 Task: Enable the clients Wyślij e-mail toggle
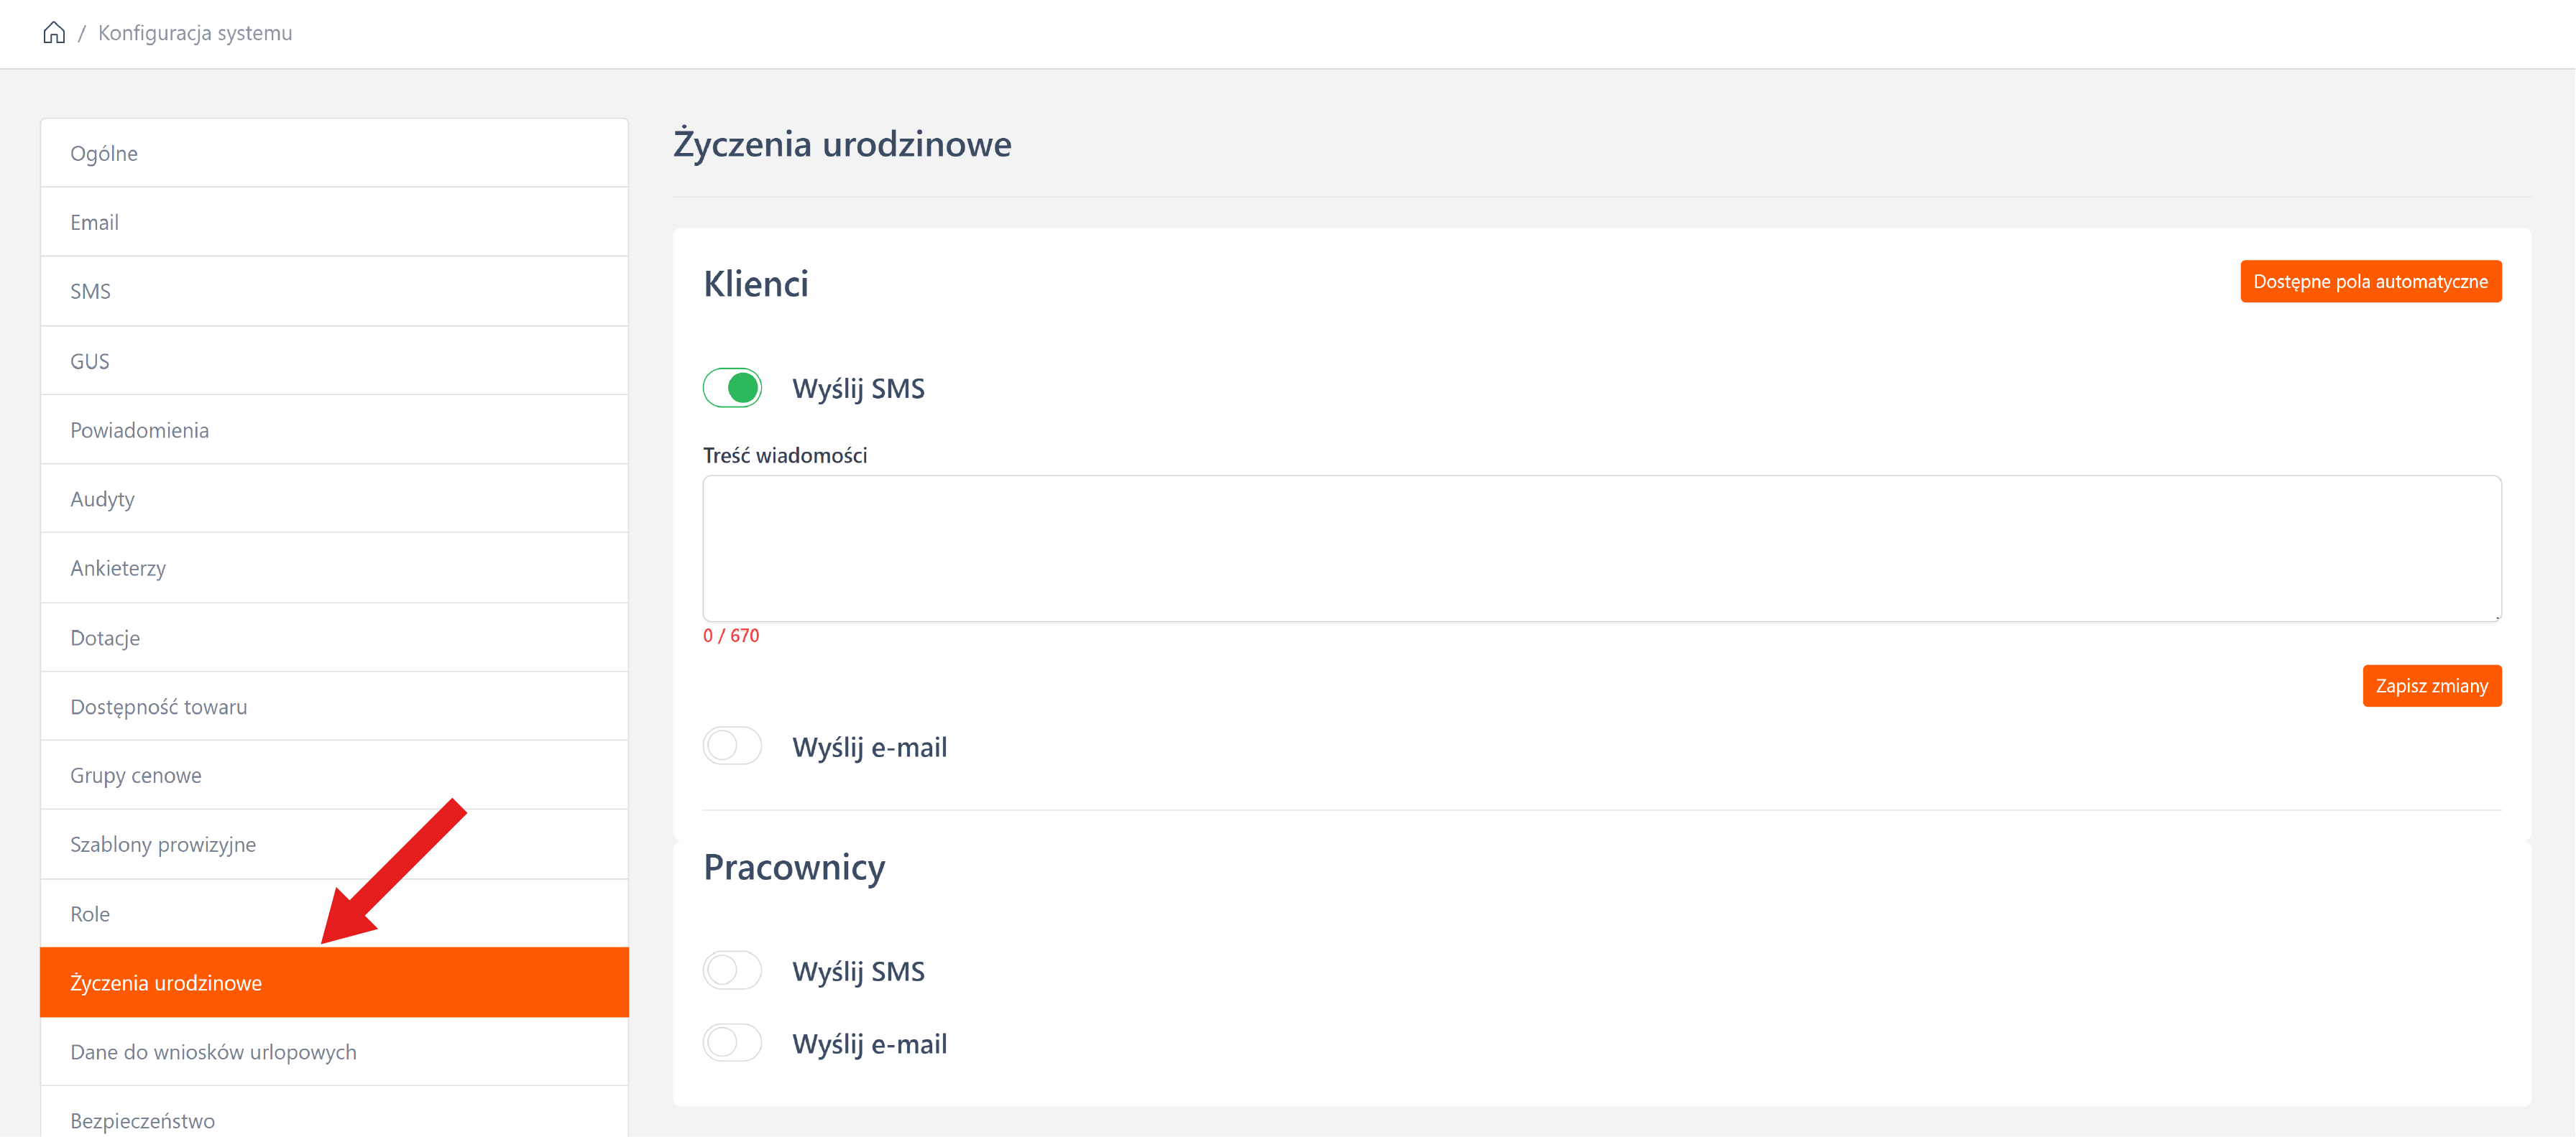pos(732,746)
